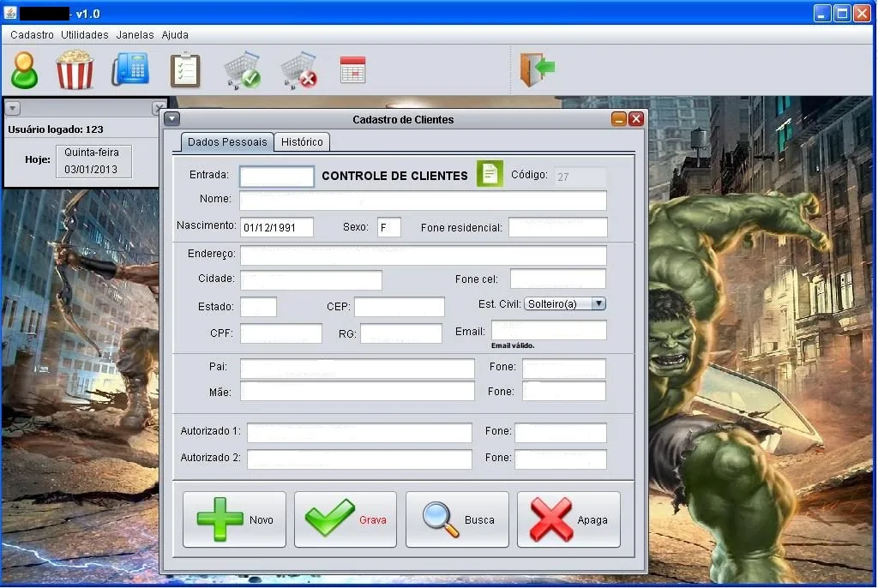Click the Email input field

[549, 330]
